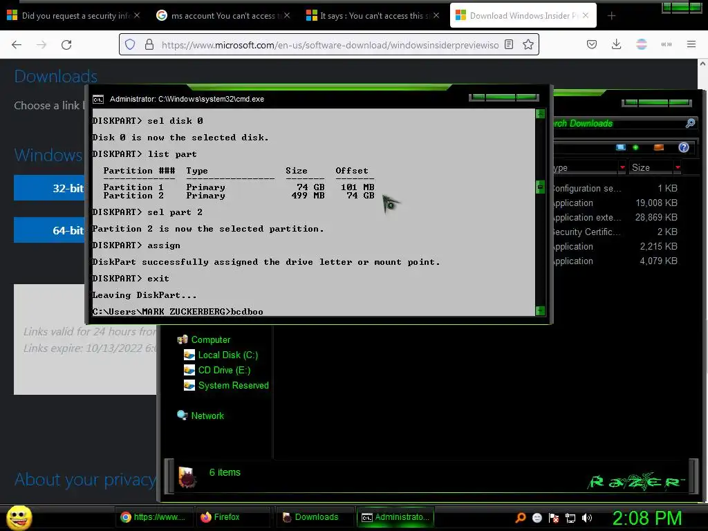The width and height of the screenshot is (708, 531).
Task: Close the 'Download Windows Insider' tab
Action: click(586, 16)
